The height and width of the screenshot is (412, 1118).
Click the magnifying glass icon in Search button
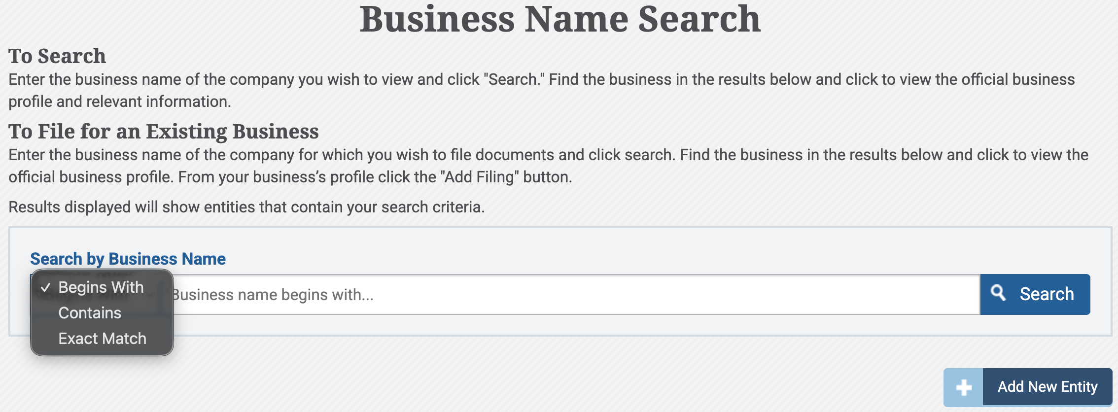pyautogui.click(x=998, y=293)
